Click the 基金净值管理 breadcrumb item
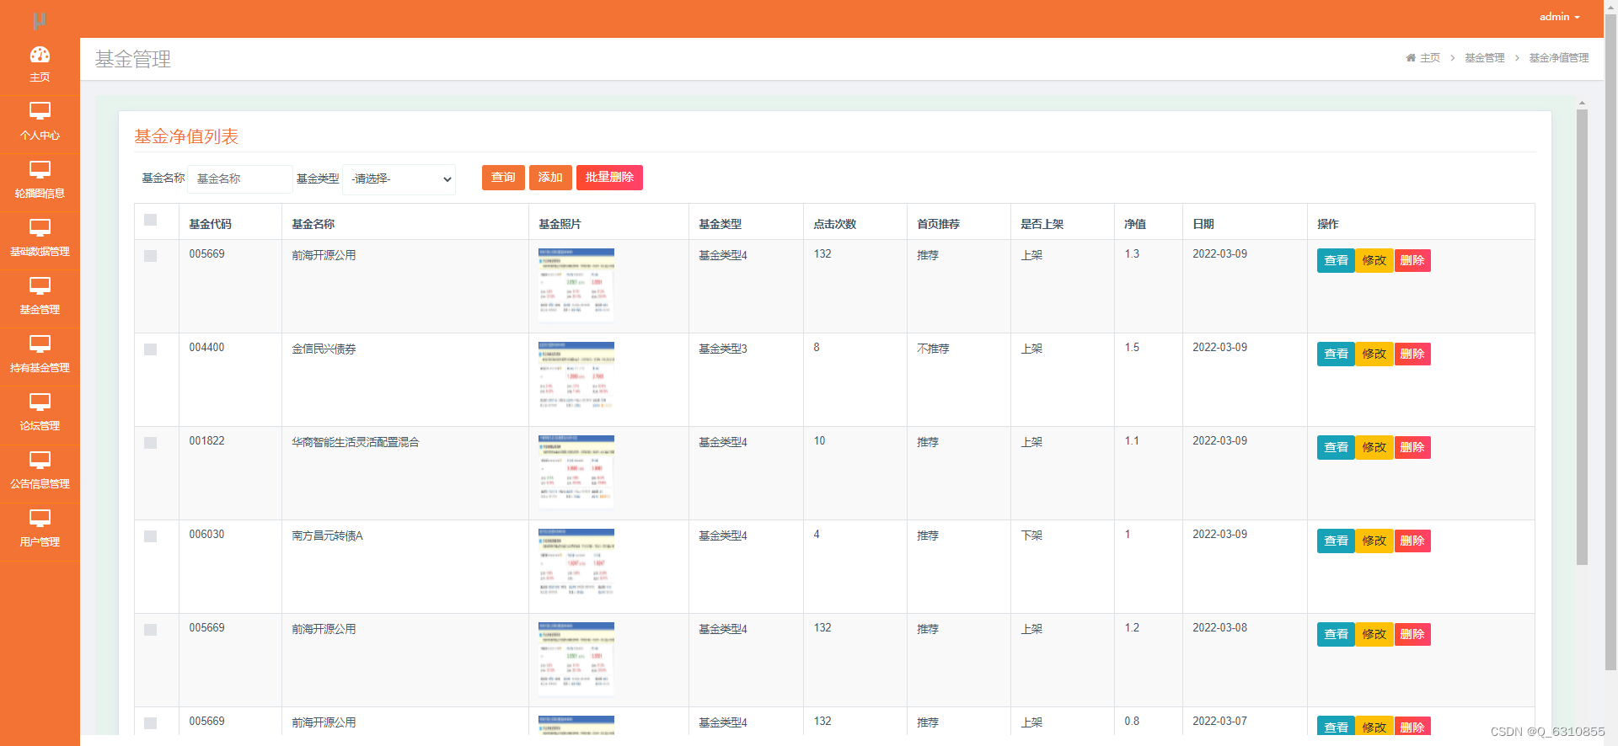1618x746 pixels. pyautogui.click(x=1559, y=58)
